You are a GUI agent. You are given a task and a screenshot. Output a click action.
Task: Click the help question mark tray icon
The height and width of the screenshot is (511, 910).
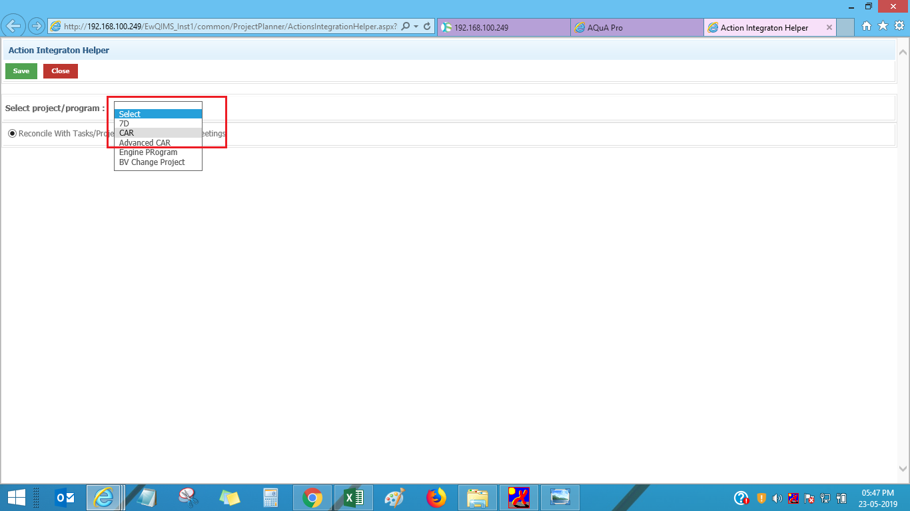click(741, 498)
